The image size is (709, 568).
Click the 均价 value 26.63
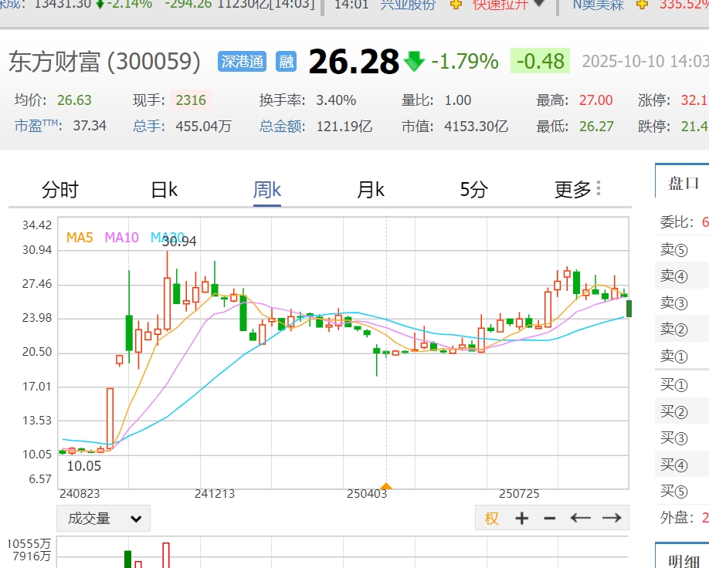click(74, 100)
